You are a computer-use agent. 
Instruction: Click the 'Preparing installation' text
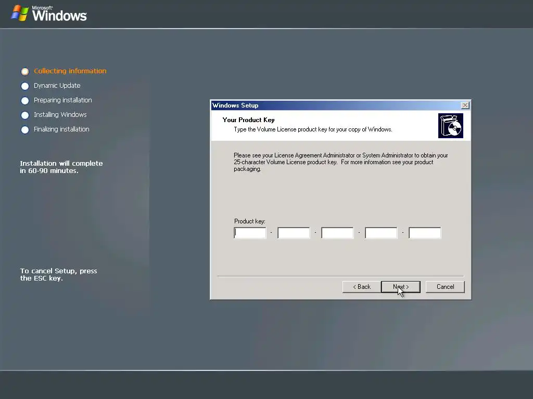pos(63,100)
